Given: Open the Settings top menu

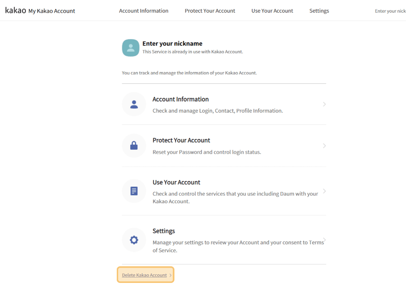Looking at the screenshot, I should coord(319,11).
